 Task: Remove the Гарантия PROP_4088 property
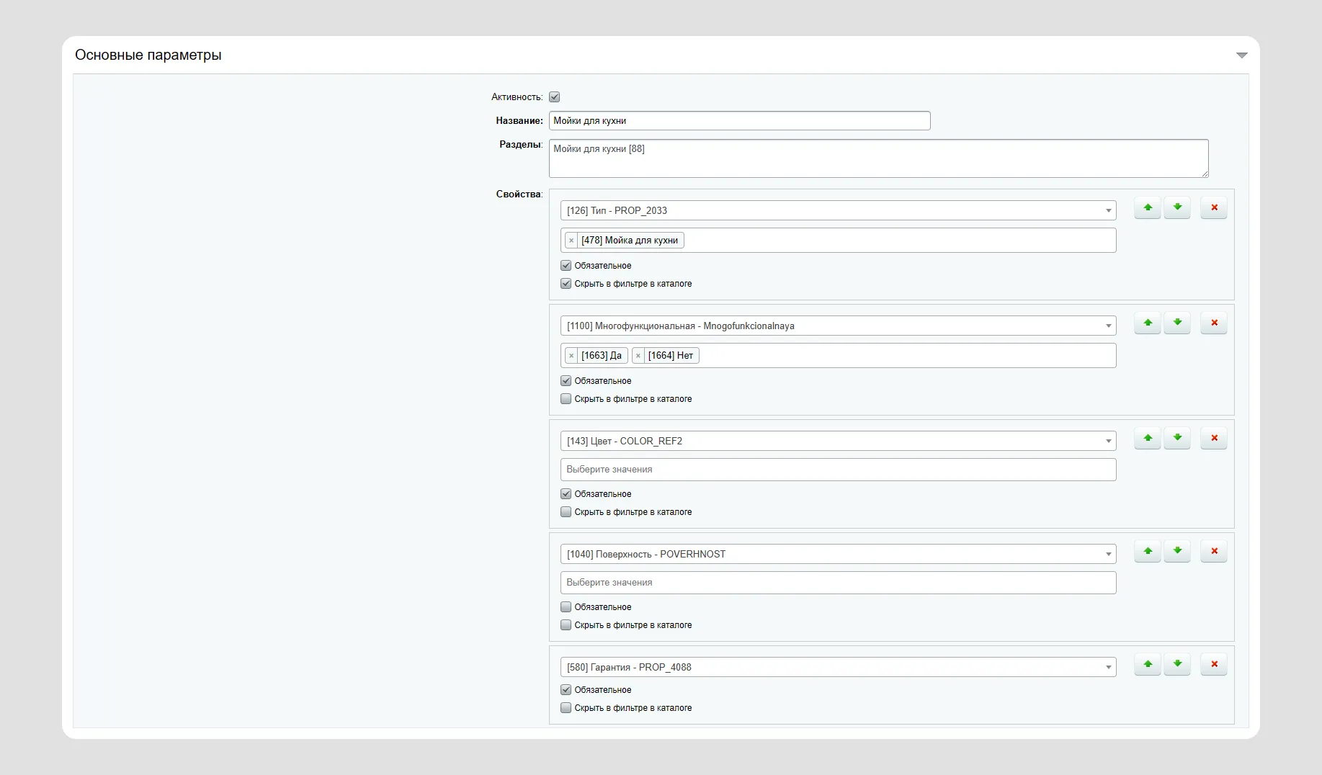coord(1214,665)
